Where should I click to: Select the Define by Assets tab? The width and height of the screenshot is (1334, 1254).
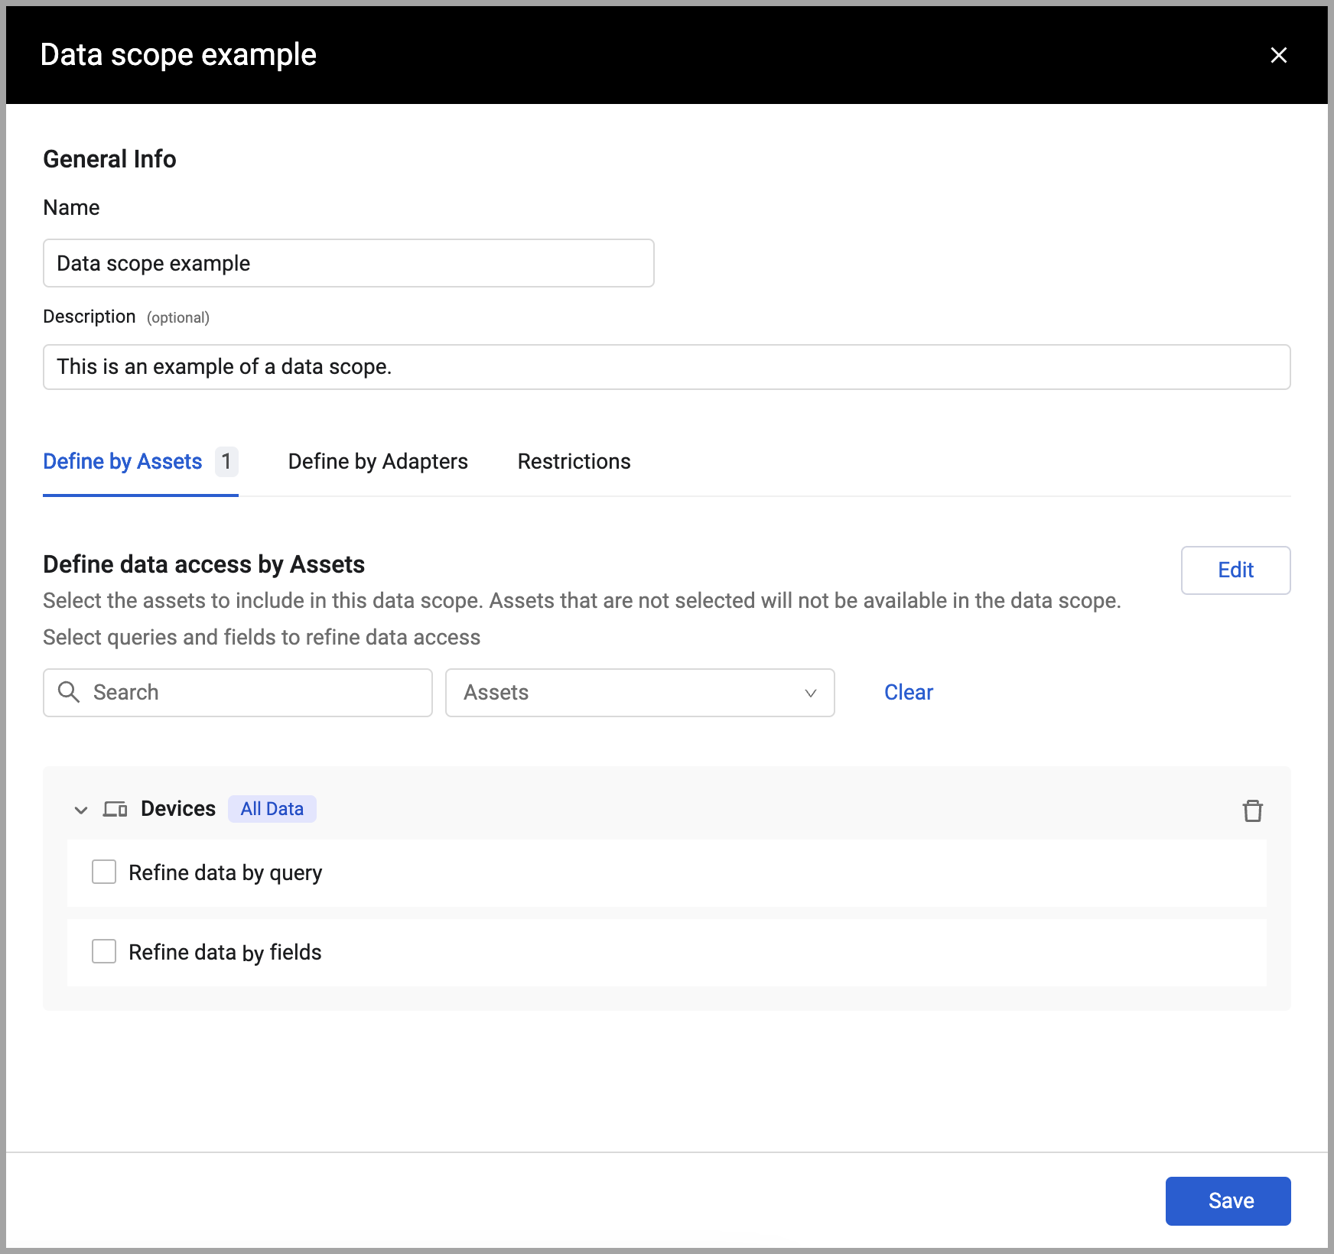click(x=122, y=462)
